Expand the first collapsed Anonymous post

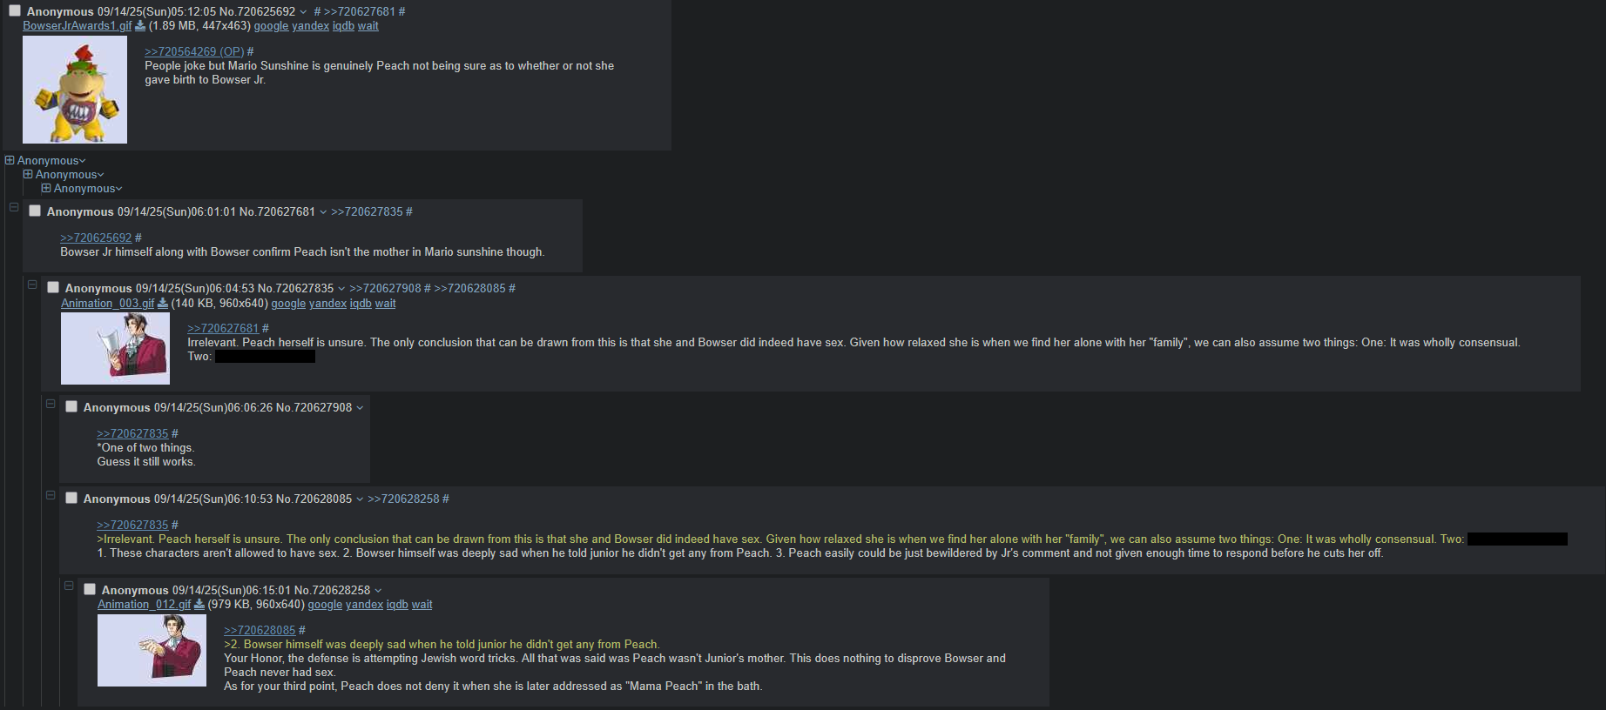click(10, 160)
